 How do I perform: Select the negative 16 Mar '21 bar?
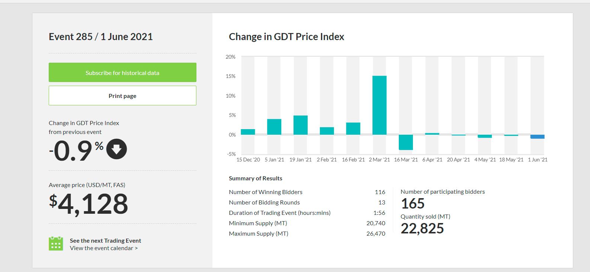(406, 142)
